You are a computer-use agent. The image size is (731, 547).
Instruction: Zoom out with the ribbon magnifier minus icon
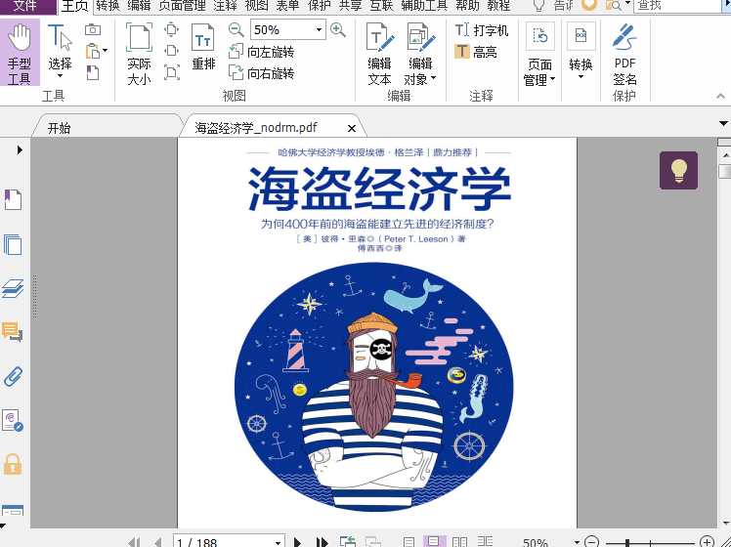(x=236, y=30)
